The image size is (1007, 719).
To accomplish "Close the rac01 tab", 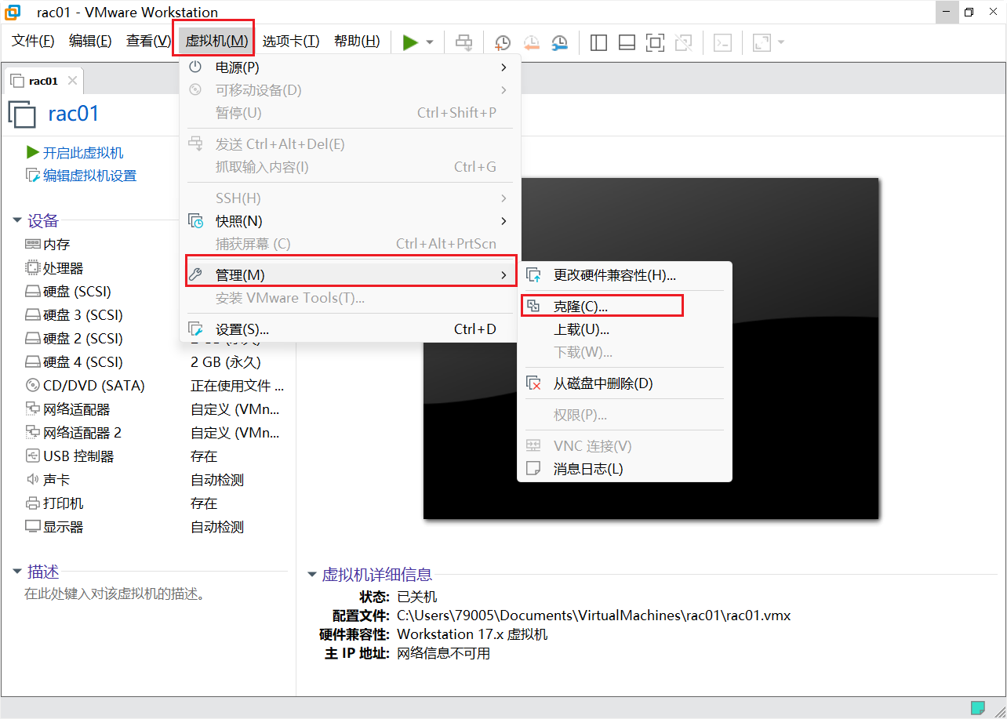I will point(72,81).
